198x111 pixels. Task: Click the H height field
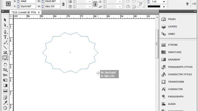pyautogui.click(x=52, y=6)
